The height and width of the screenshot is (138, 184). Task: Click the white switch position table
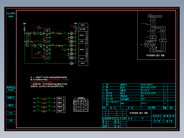(81, 105)
